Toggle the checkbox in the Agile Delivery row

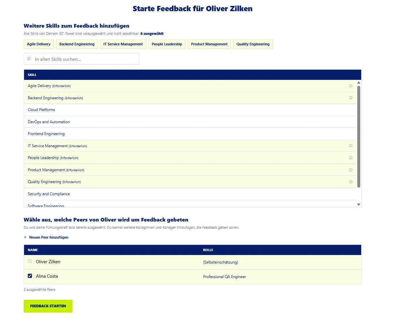351,86
